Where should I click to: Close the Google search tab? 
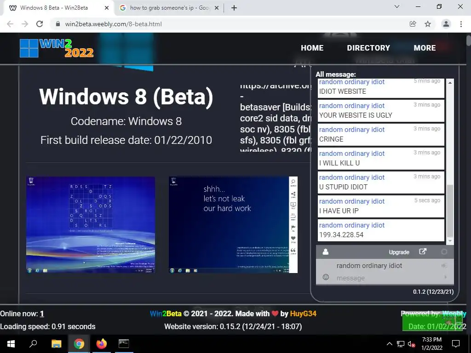217,8
